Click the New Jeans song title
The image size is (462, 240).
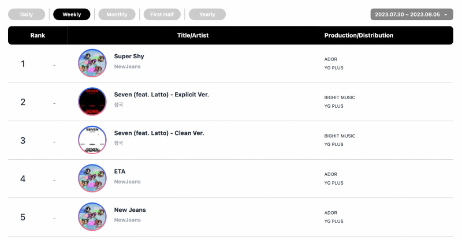tap(130, 210)
